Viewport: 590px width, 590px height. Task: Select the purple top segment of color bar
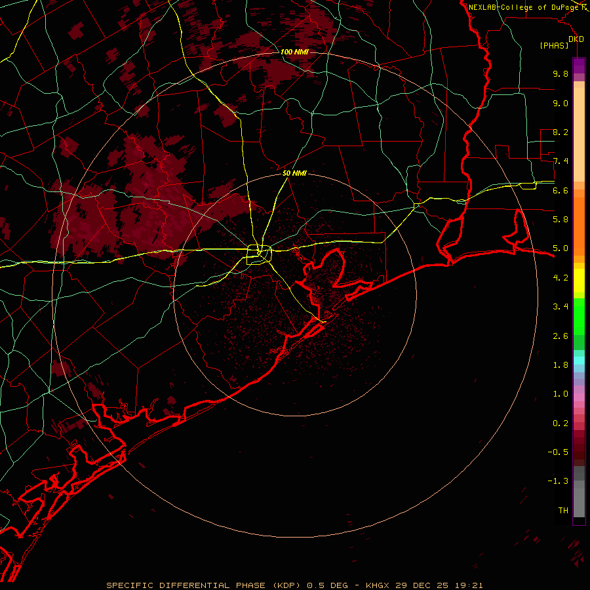[x=579, y=66]
